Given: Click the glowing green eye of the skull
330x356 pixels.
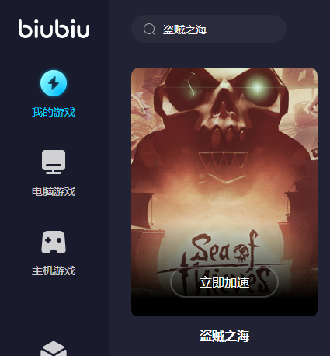Looking at the screenshot, I should [257, 88].
